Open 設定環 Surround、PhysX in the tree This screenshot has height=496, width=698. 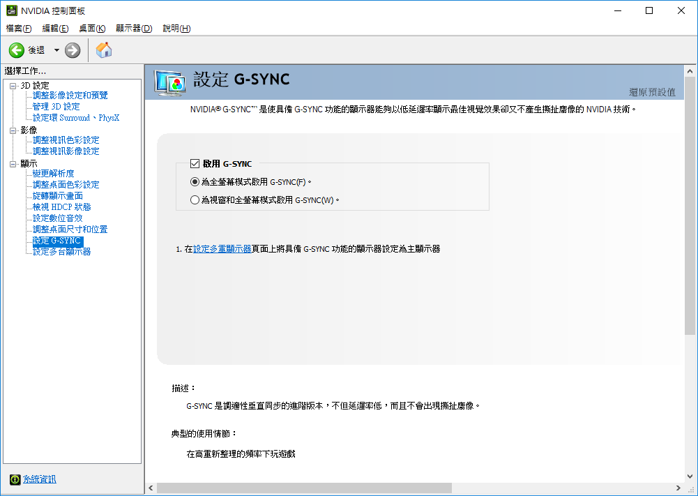tap(76, 117)
